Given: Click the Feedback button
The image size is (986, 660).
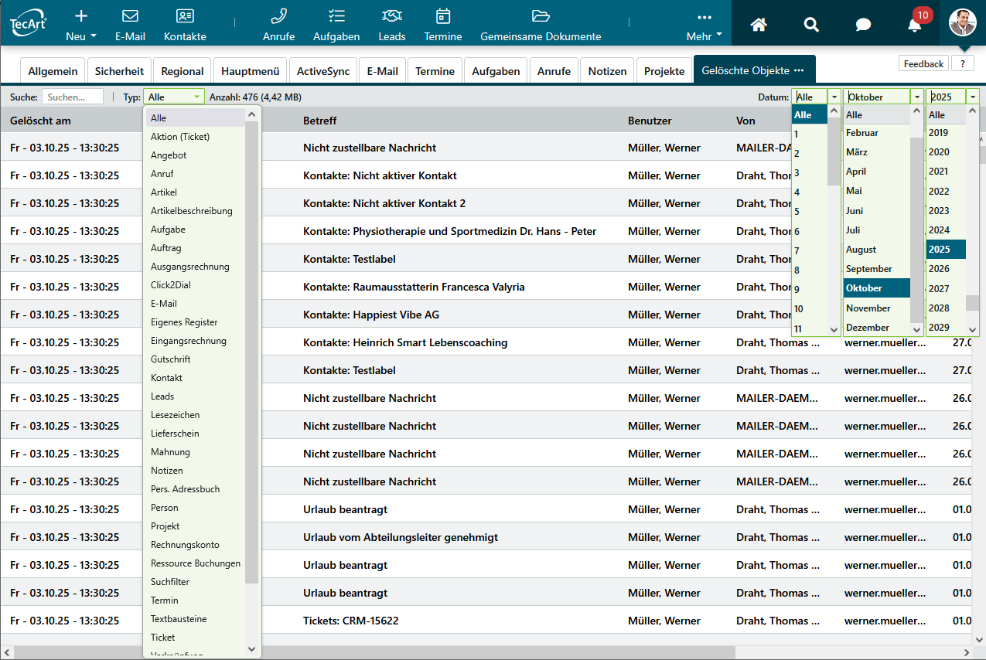Looking at the screenshot, I should pyautogui.click(x=923, y=63).
